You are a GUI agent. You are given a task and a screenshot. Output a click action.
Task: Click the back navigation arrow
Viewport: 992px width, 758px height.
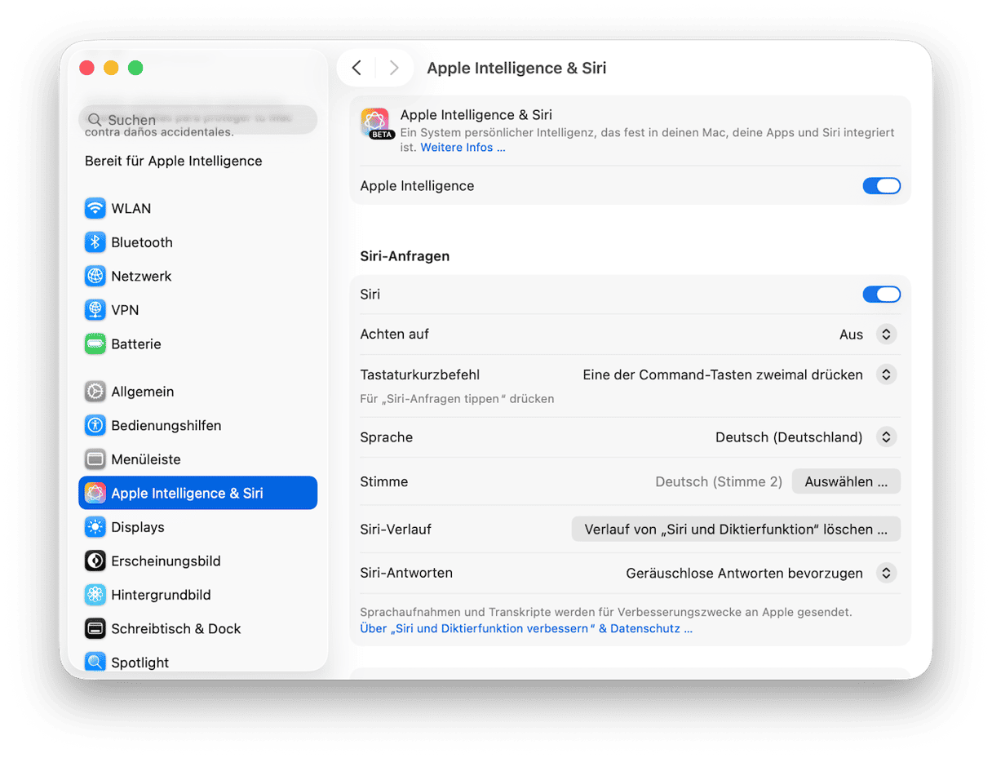coord(356,68)
